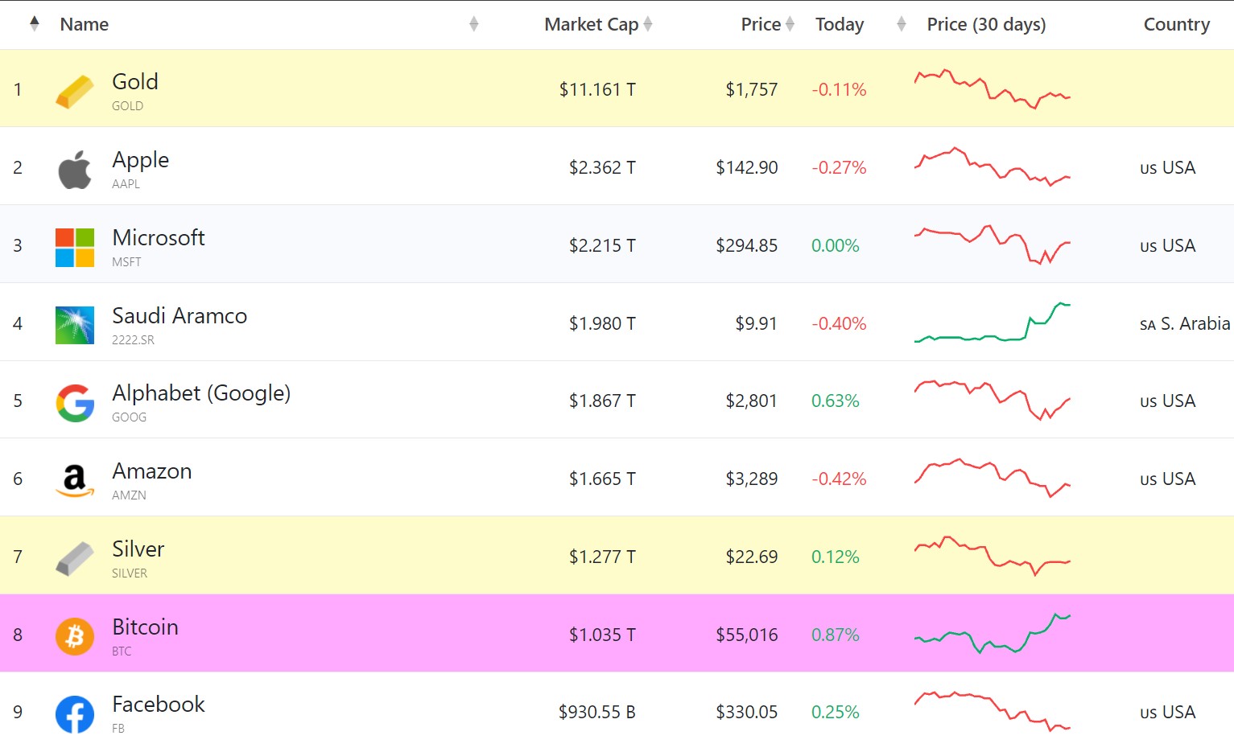Open the Apple company link
The height and width of the screenshot is (748, 1234).
[x=141, y=159]
